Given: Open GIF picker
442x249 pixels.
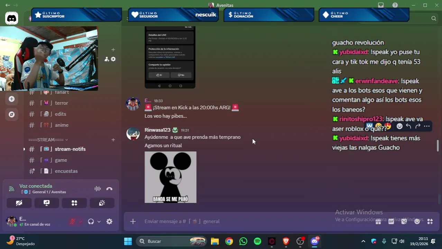Looking at the screenshot, I should point(391,221).
